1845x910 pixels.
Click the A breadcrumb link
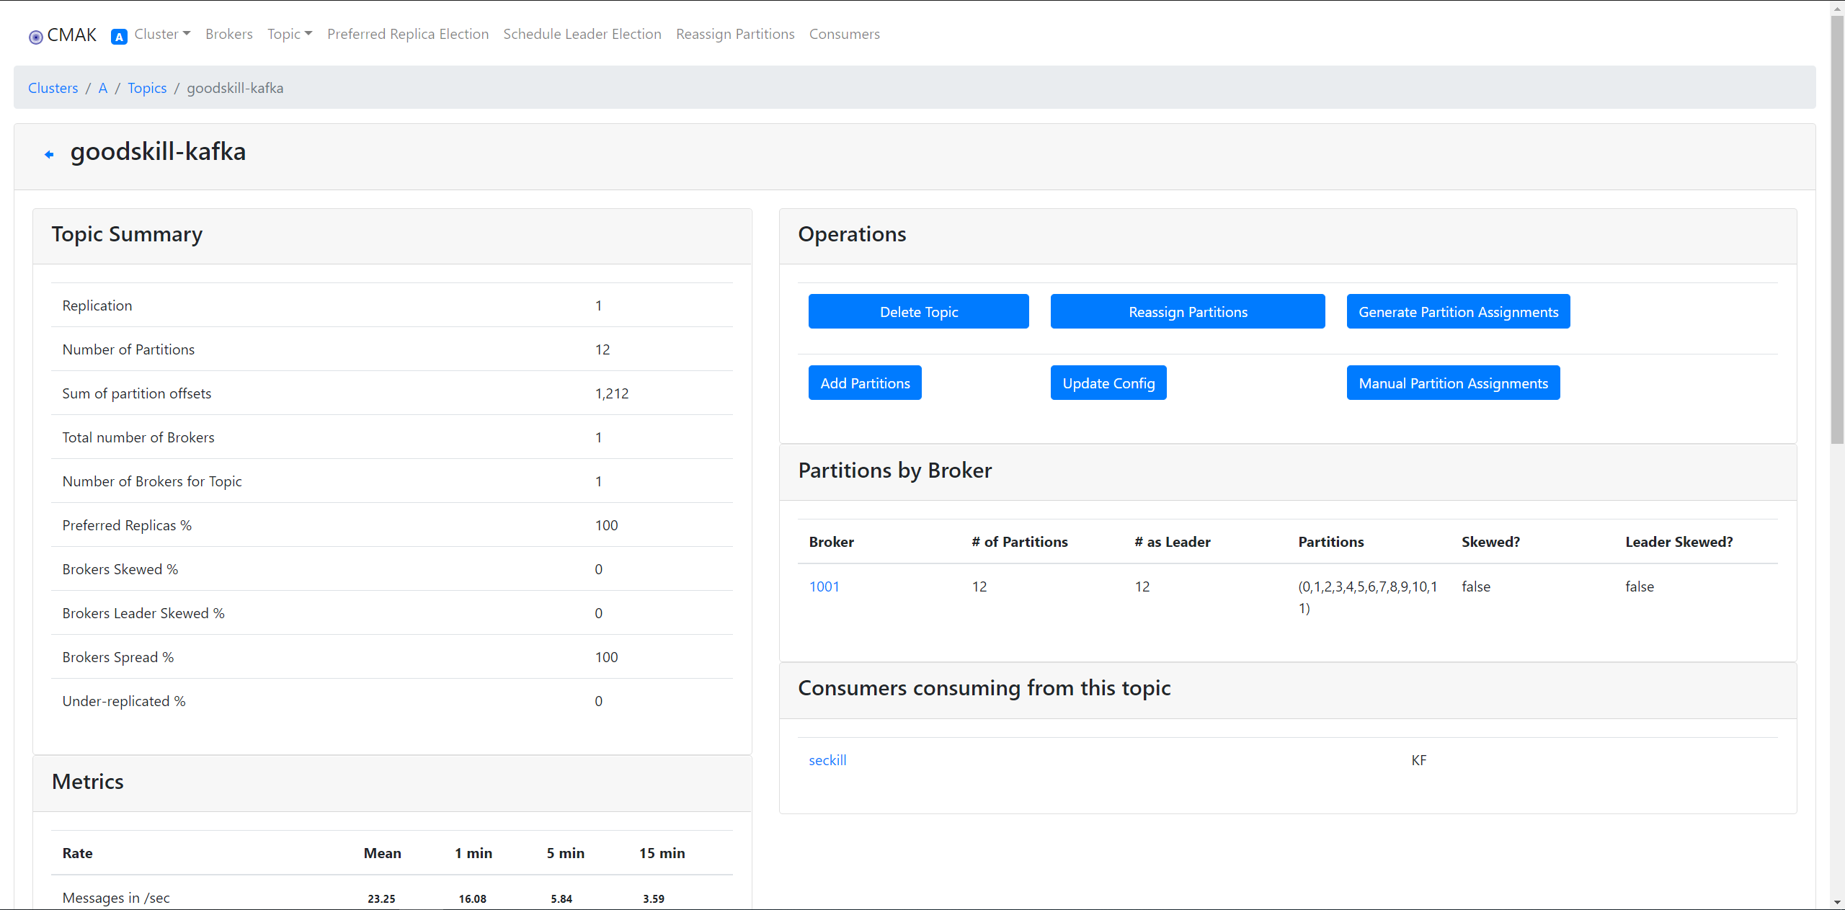pyautogui.click(x=103, y=88)
